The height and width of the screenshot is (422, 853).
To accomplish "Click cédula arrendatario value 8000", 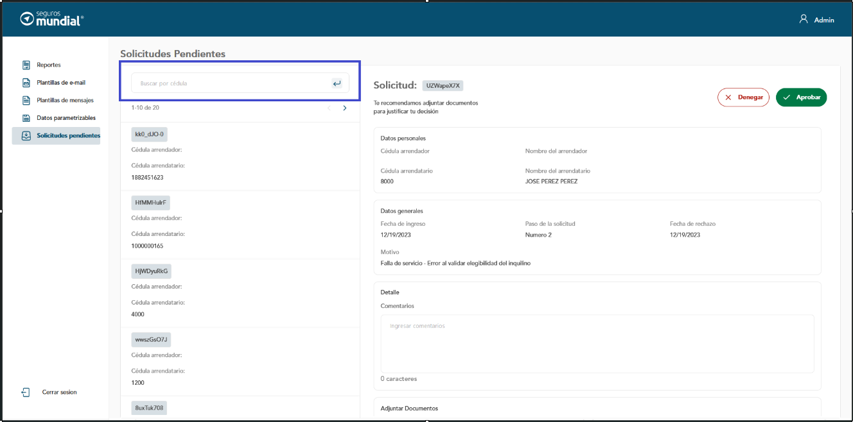I will [387, 181].
